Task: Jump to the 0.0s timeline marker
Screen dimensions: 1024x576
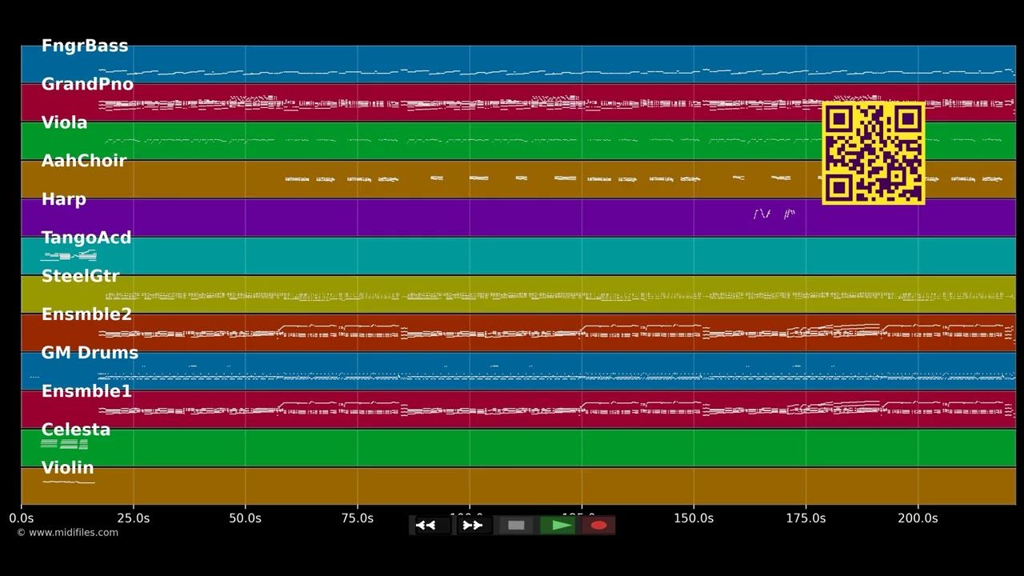Action: tap(21, 518)
